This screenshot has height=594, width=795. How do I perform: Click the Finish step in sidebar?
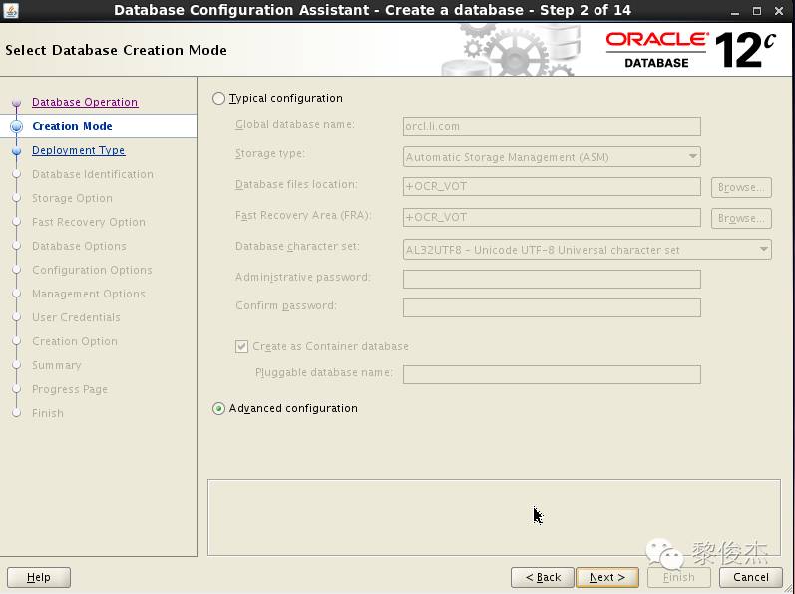(48, 413)
